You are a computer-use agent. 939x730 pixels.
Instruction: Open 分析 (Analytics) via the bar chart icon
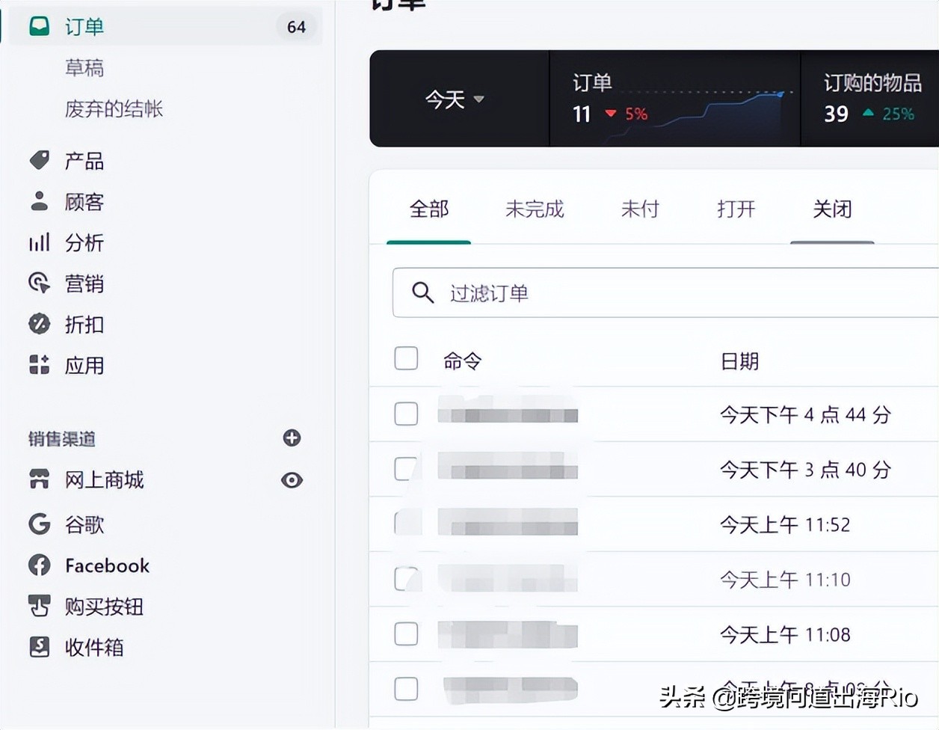(x=38, y=242)
